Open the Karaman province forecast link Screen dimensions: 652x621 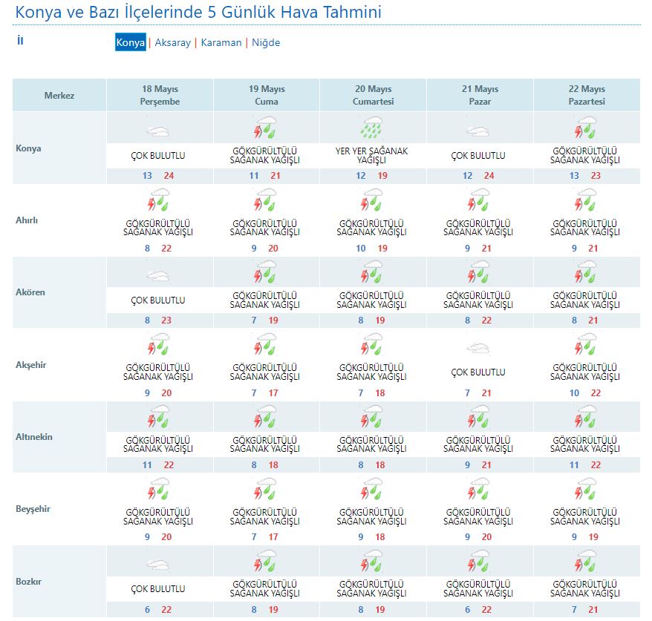click(221, 43)
